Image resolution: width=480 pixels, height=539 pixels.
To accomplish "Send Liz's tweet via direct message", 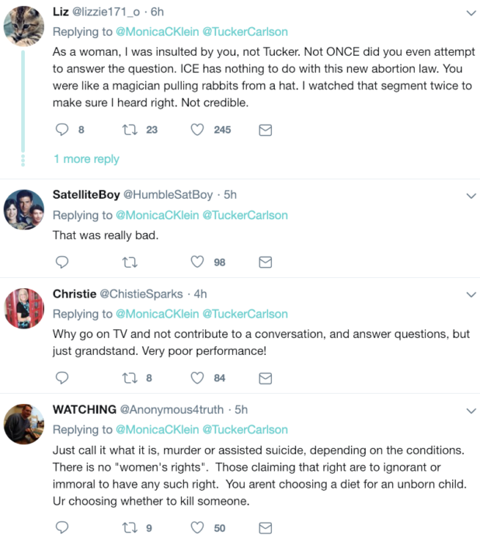I will [x=265, y=130].
